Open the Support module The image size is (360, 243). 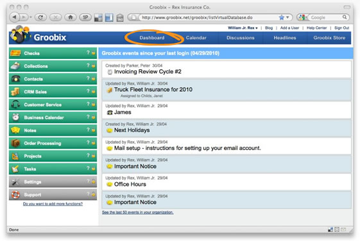[53, 194]
